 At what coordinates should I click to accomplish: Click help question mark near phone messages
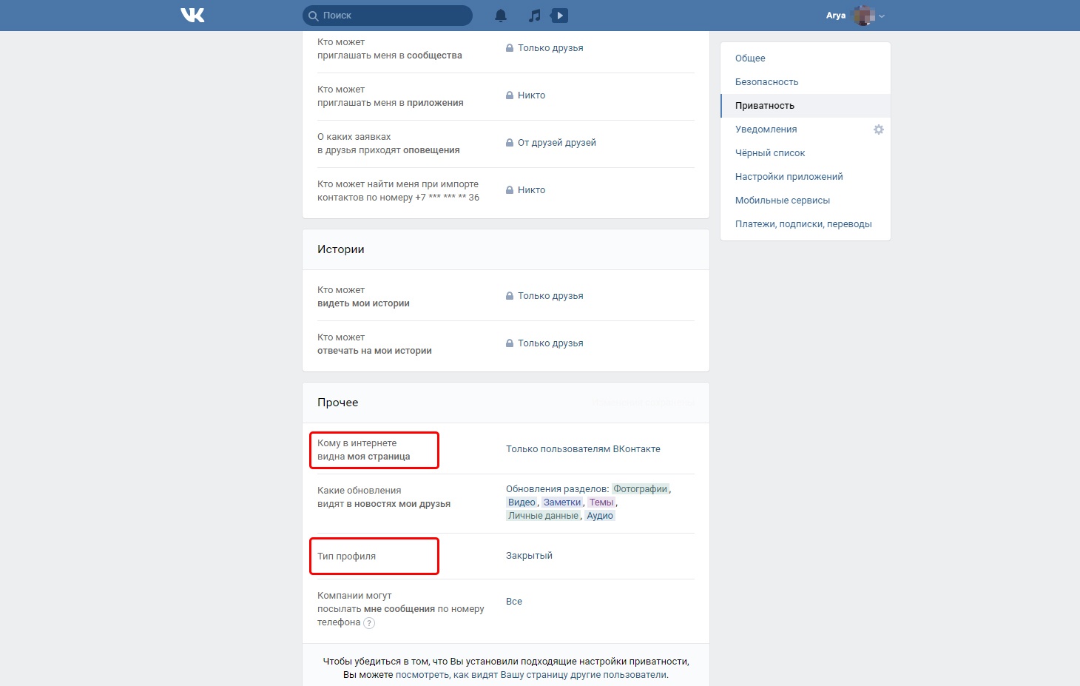[x=369, y=623]
